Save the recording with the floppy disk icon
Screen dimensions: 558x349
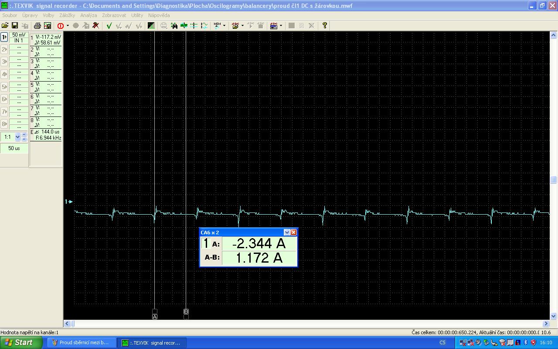pos(14,26)
